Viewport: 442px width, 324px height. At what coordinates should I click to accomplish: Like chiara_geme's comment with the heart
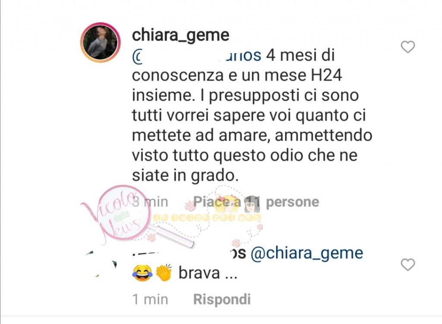click(x=408, y=47)
